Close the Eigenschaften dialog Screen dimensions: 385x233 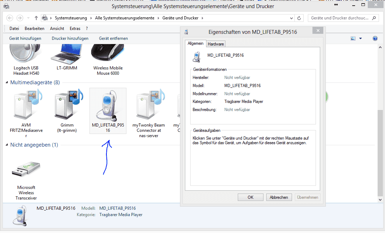point(318,30)
